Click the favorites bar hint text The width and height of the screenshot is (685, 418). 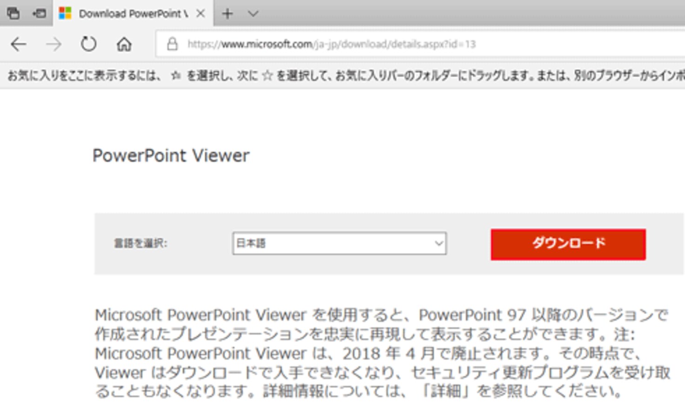pyautogui.click(x=346, y=75)
